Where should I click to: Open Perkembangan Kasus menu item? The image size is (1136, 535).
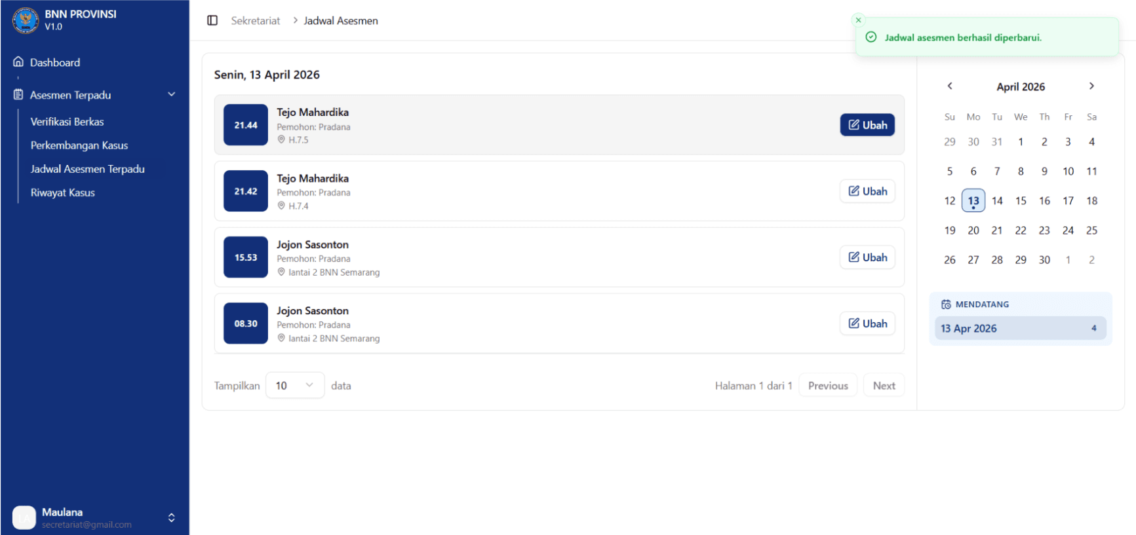coord(79,145)
